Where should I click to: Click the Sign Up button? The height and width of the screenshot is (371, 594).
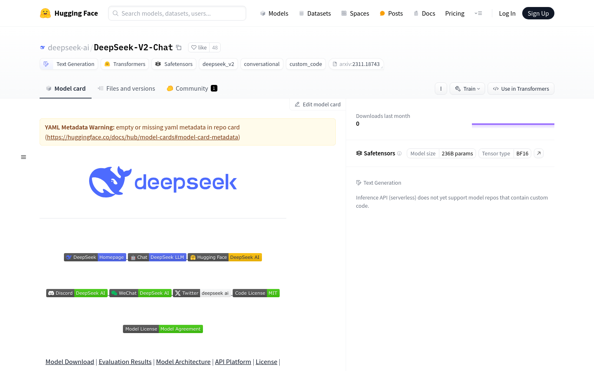point(538,13)
